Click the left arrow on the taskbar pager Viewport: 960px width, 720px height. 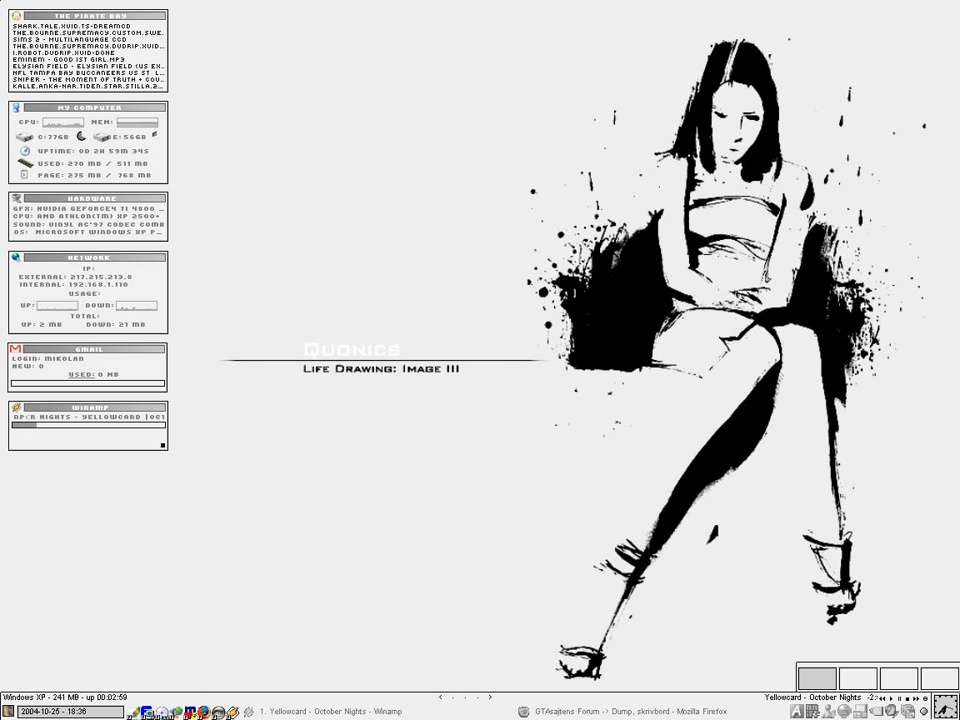(x=440, y=697)
